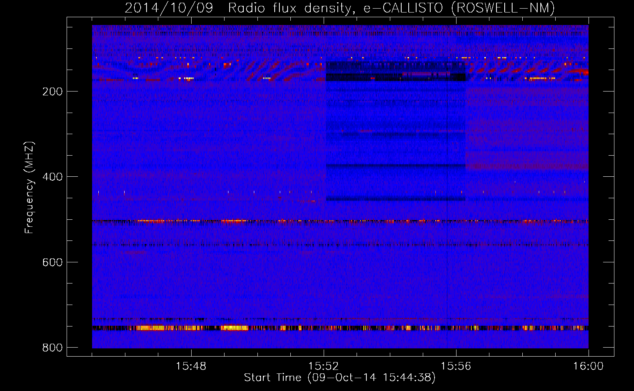Click the 800 frequency tick label
This screenshot has width=634, height=391.
coord(53,348)
